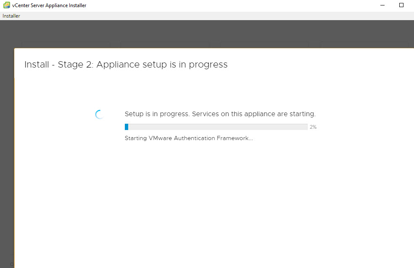Viewport: 414px width, 268px height.
Task: Click empty space in the menu bar
Action: click(210, 16)
